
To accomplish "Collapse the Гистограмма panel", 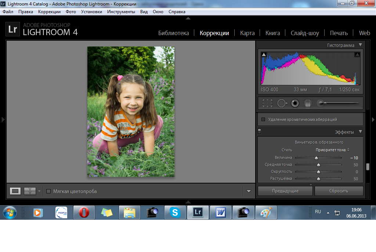I will point(360,45).
